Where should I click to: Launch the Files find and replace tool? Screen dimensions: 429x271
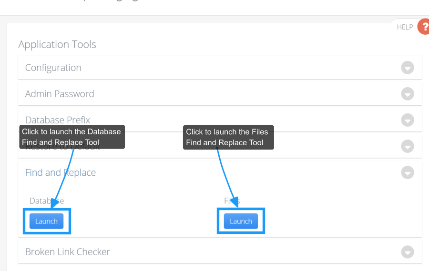[x=241, y=221]
